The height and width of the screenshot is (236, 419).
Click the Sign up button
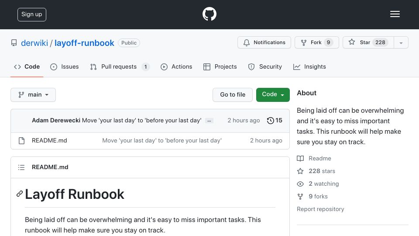pyautogui.click(x=32, y=14)
